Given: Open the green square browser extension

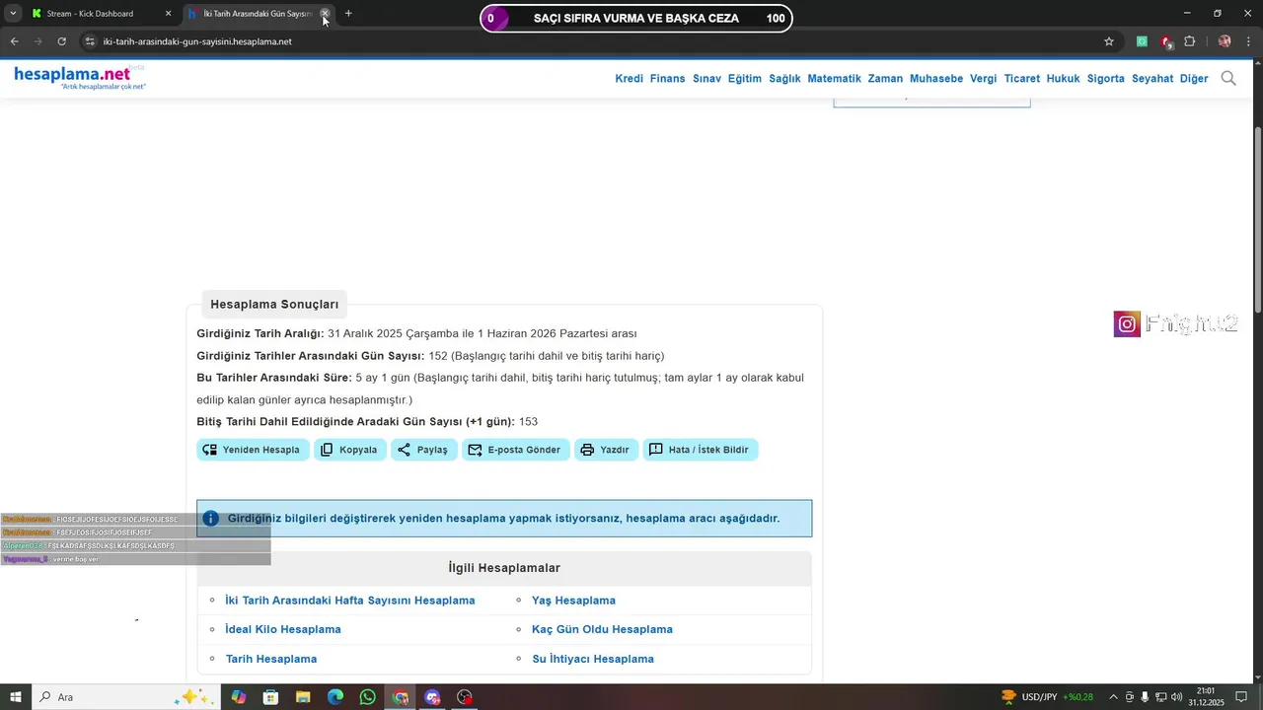Looking at the screenshot, I should 1142,41.
